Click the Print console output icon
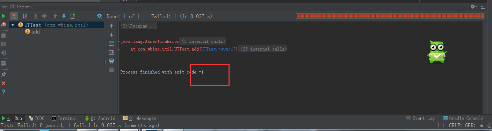The width and height of the screenshot is (492, 131). [111, 61]
